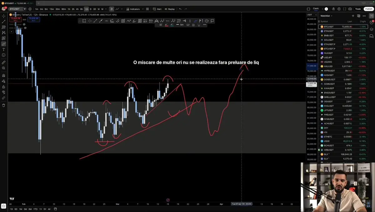This screenshot has width=375, height=212.
Task: Open watchlist advanced view icon
Action: point(358,16)
